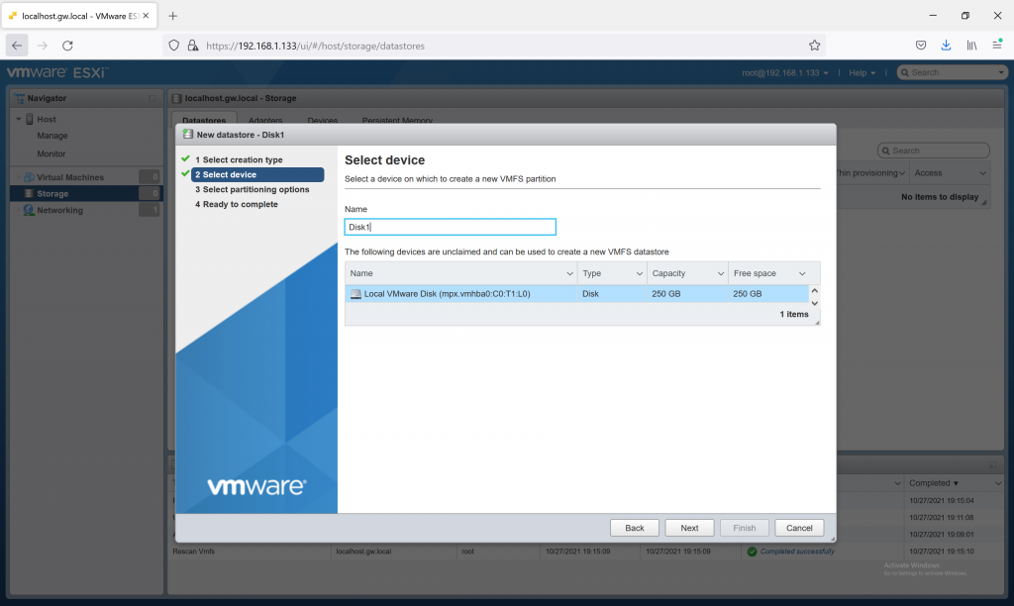The height and width of the screenshot is (606, 1014).
Task: Switch to Devices tab
Action: (322, 120)
